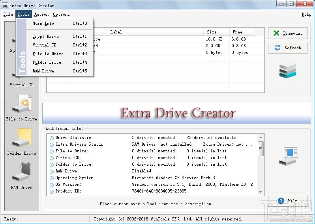
Task: Click the Help button with question mark
Action: [287, 201]
